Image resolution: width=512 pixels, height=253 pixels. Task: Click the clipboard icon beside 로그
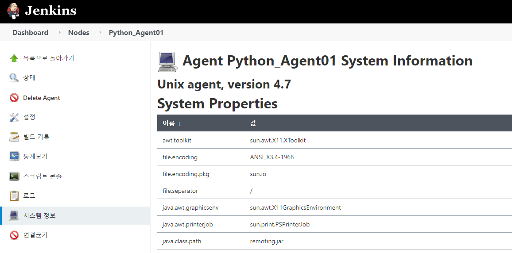[14, 196]
